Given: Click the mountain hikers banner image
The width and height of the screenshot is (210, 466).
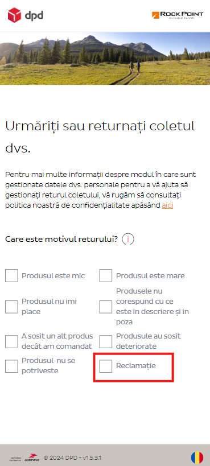Looking at the screenshot, I should point(105,58).
